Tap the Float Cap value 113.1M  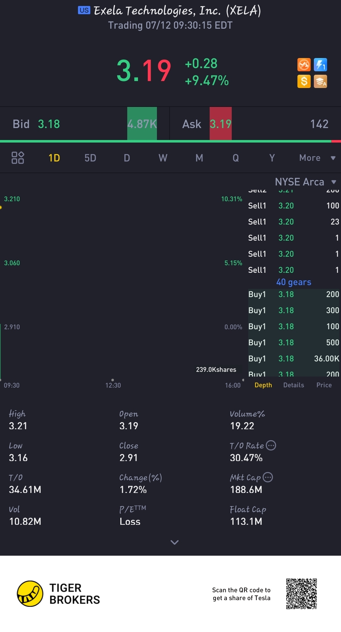246,521
